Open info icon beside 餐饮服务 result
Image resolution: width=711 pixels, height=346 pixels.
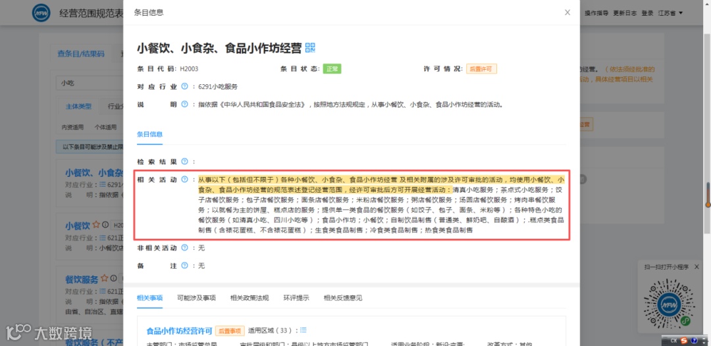click(113, 278)
